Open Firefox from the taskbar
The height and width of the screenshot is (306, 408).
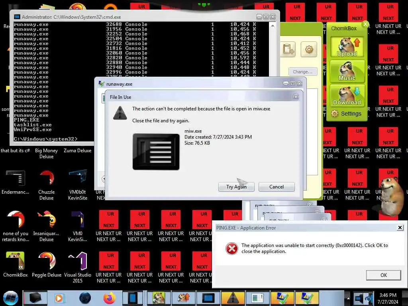tap(110, 298)
